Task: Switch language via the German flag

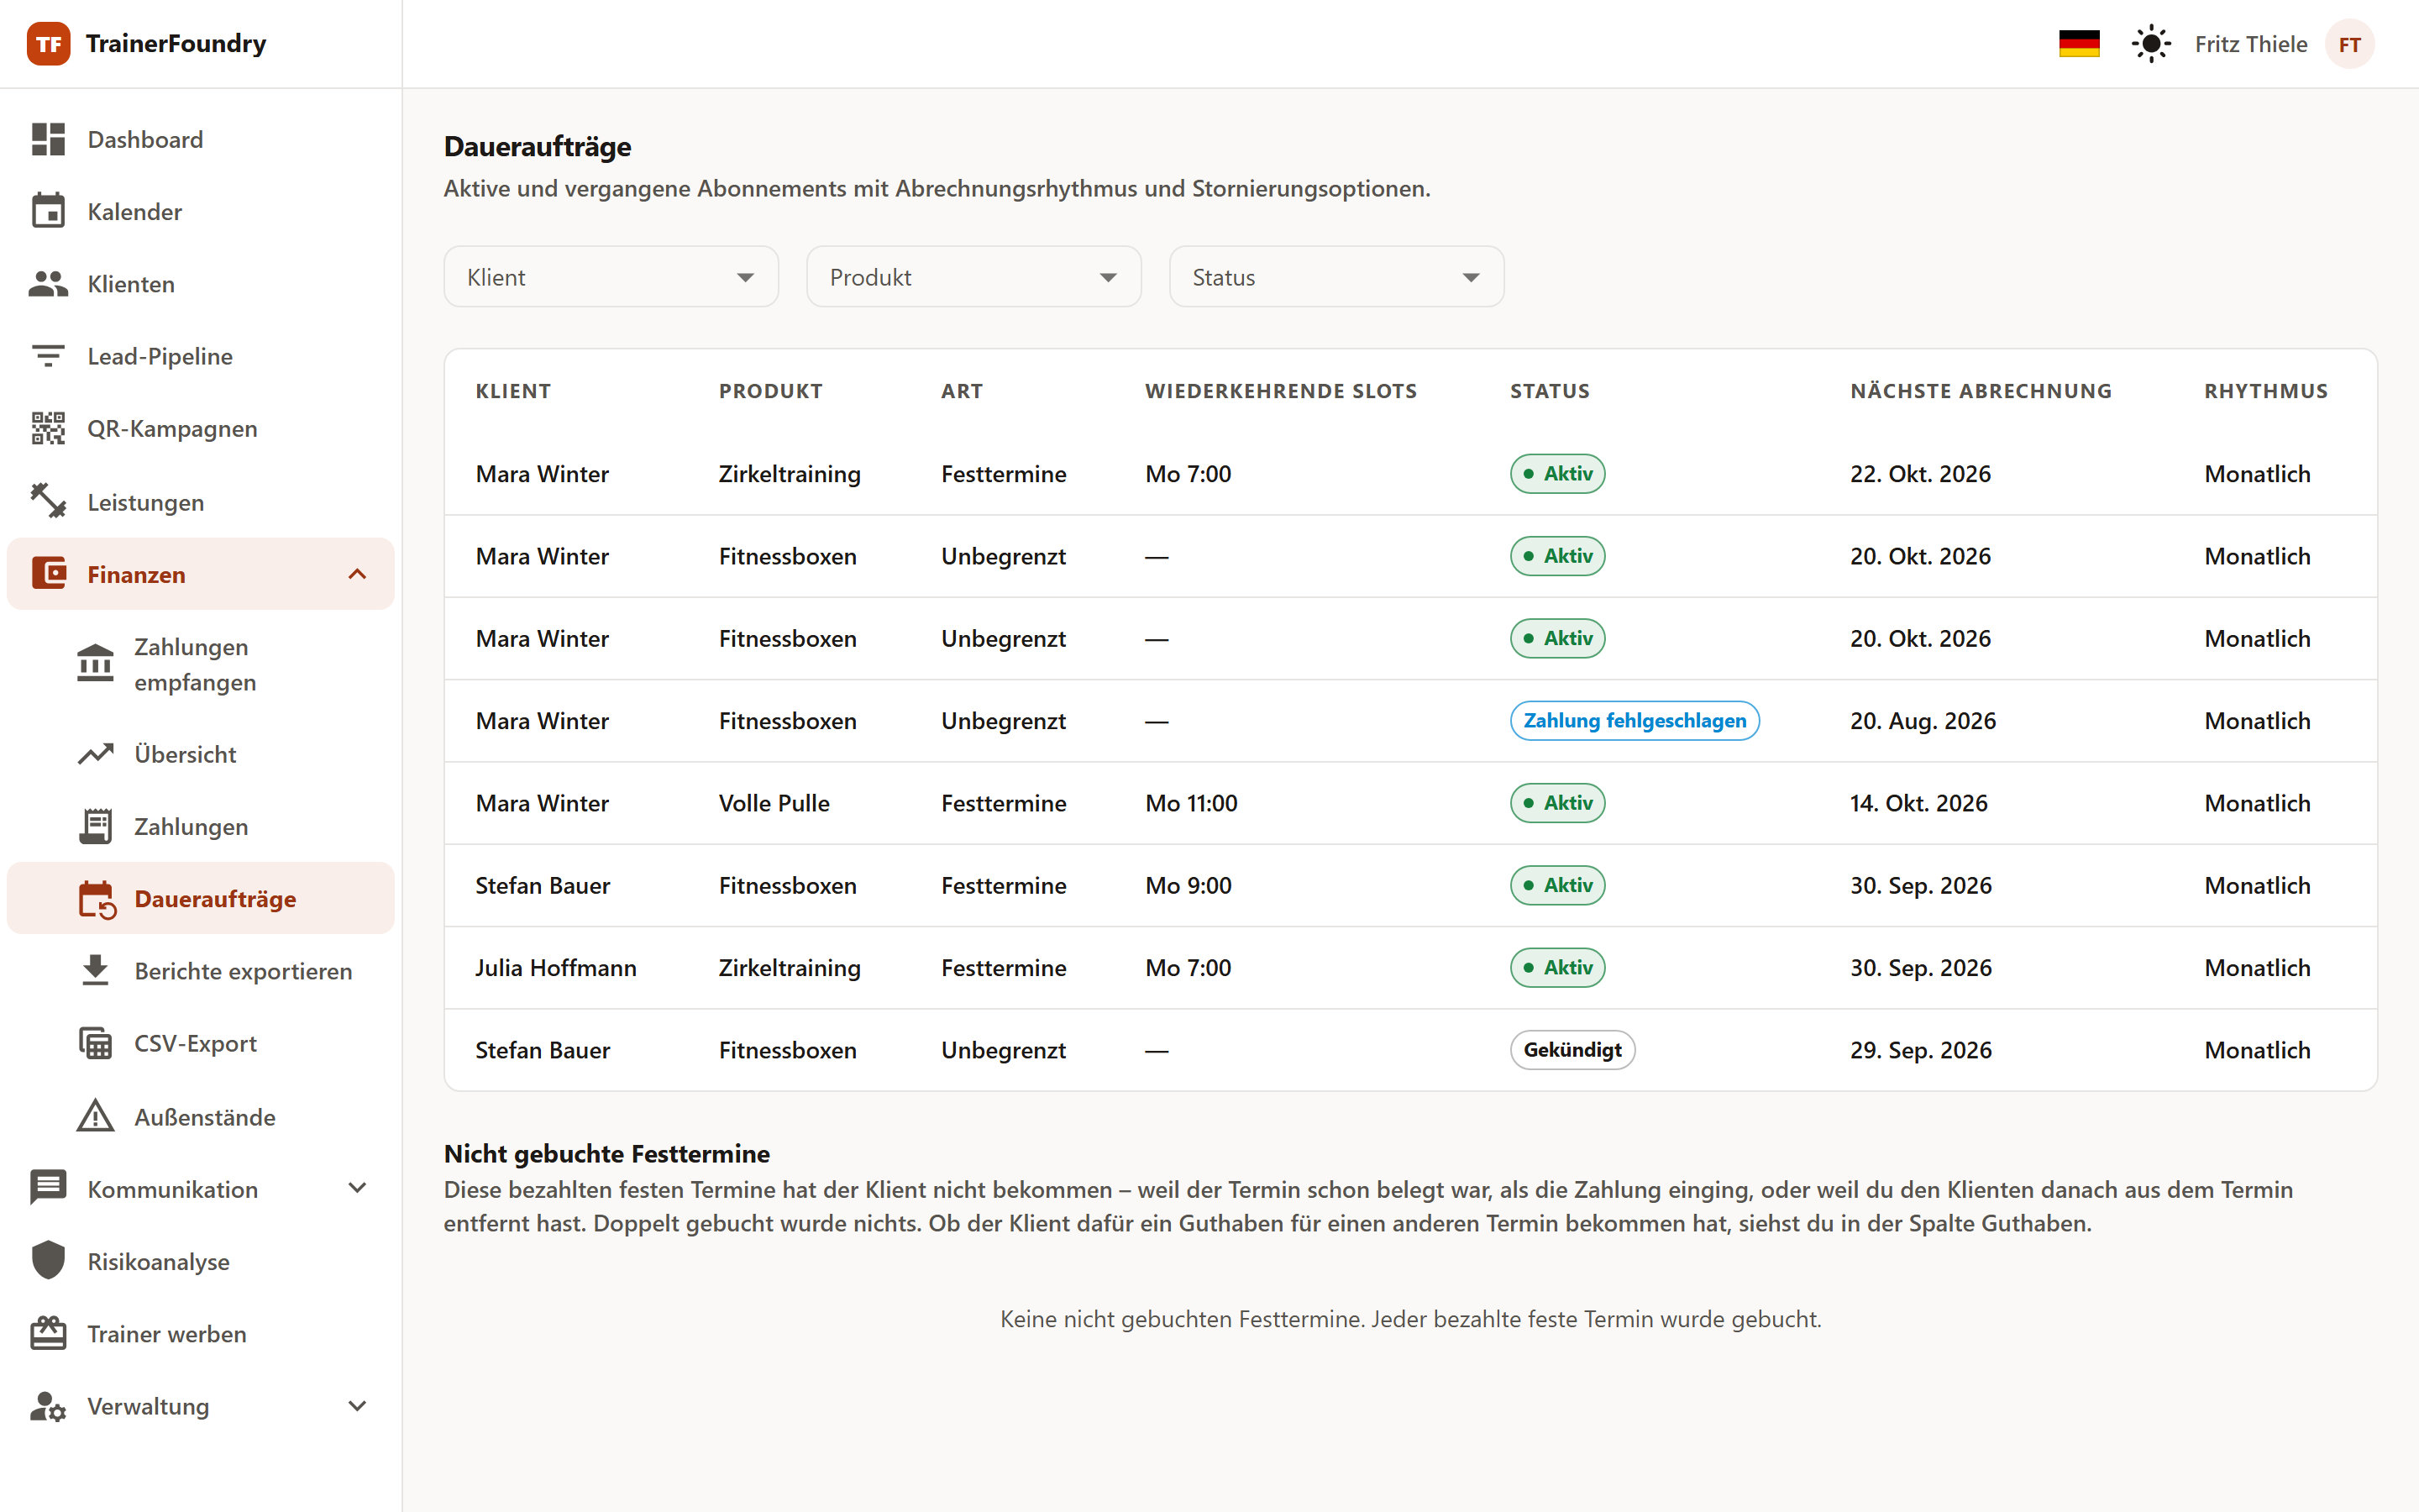Action: tap(2079, 44)
